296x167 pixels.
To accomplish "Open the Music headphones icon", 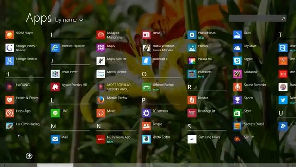I will pyautogui.click(x=101, y=113).
